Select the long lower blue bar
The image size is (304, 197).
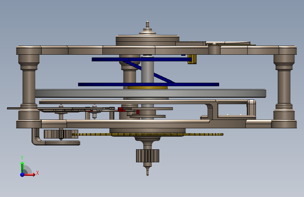[149, 84]
